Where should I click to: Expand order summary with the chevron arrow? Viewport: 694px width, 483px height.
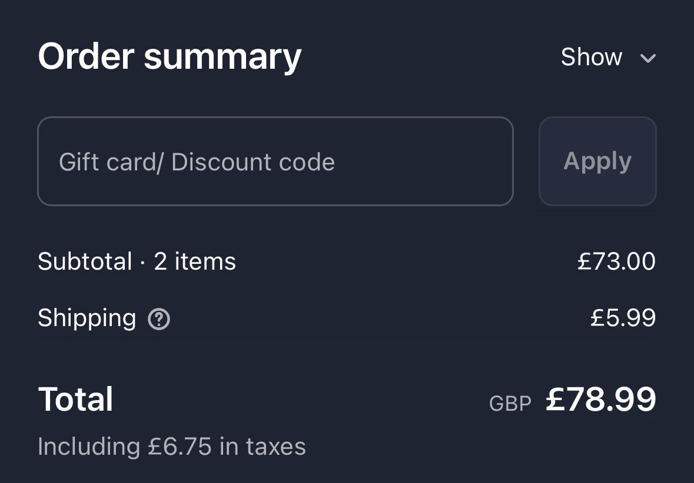tap(647, 58)
